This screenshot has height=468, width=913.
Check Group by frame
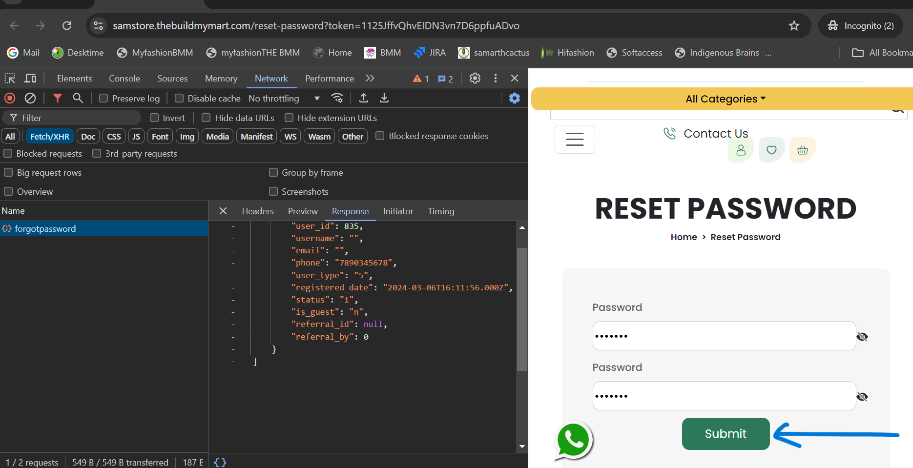pos(273,172)
